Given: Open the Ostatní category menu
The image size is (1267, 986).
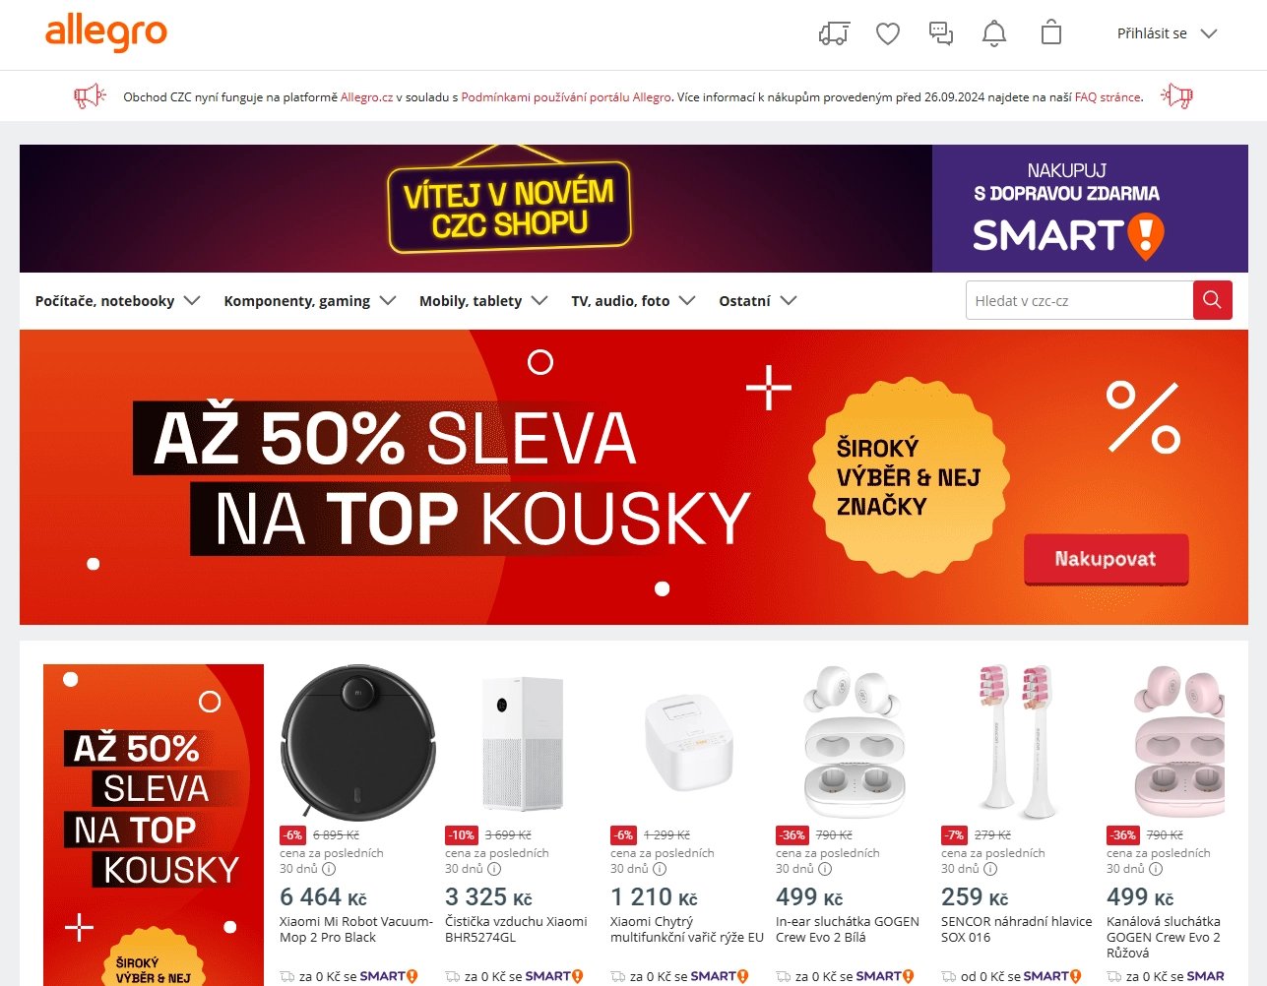Looking at the screenshot, I should [757, 301].
